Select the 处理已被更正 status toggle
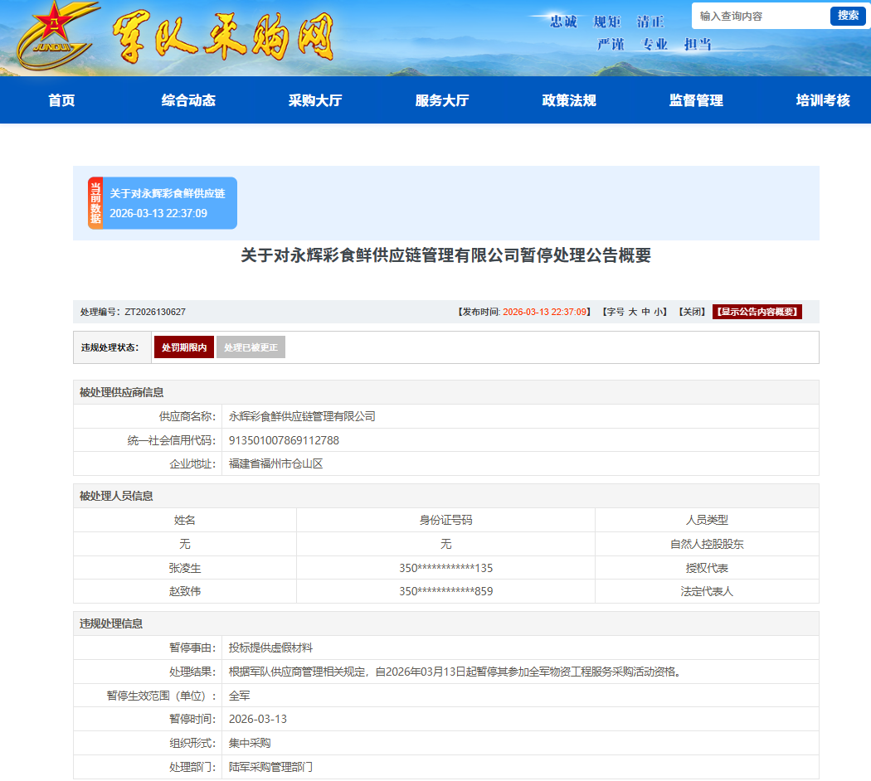This screenshot has width=871, height=781. click(x=251, y=347)
